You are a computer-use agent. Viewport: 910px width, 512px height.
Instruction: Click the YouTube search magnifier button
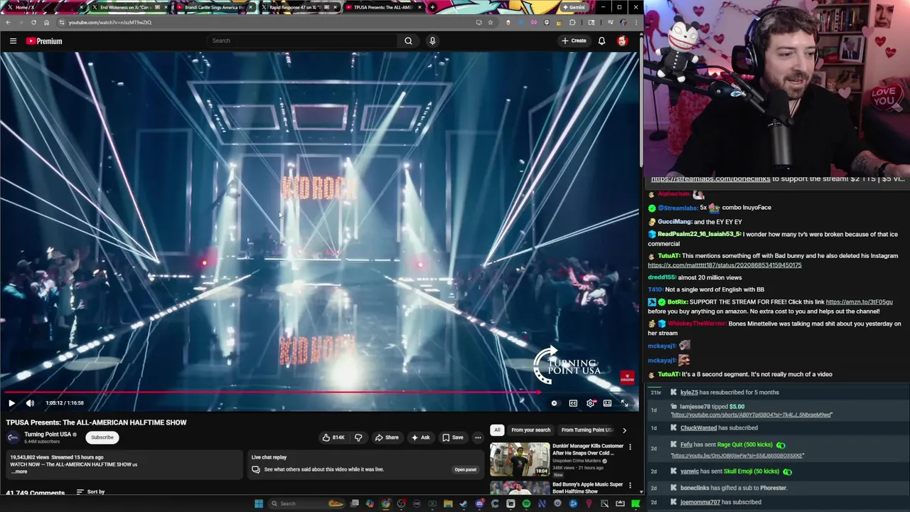408,41
